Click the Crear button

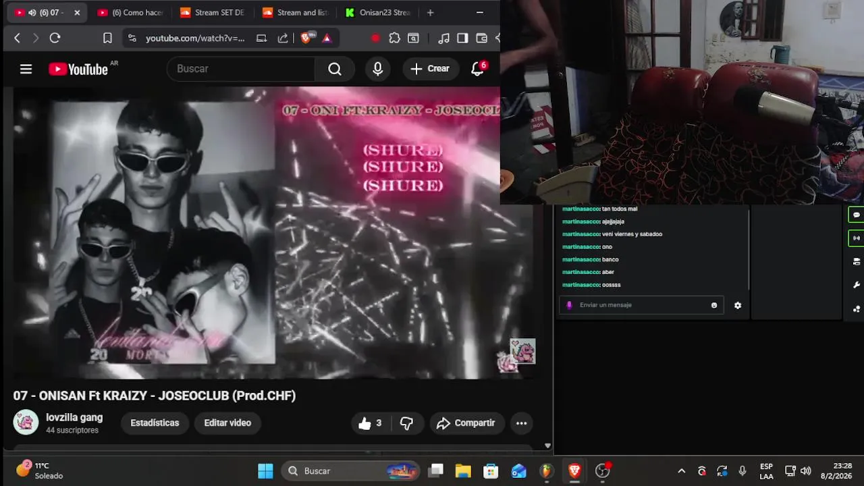[430, 69]
